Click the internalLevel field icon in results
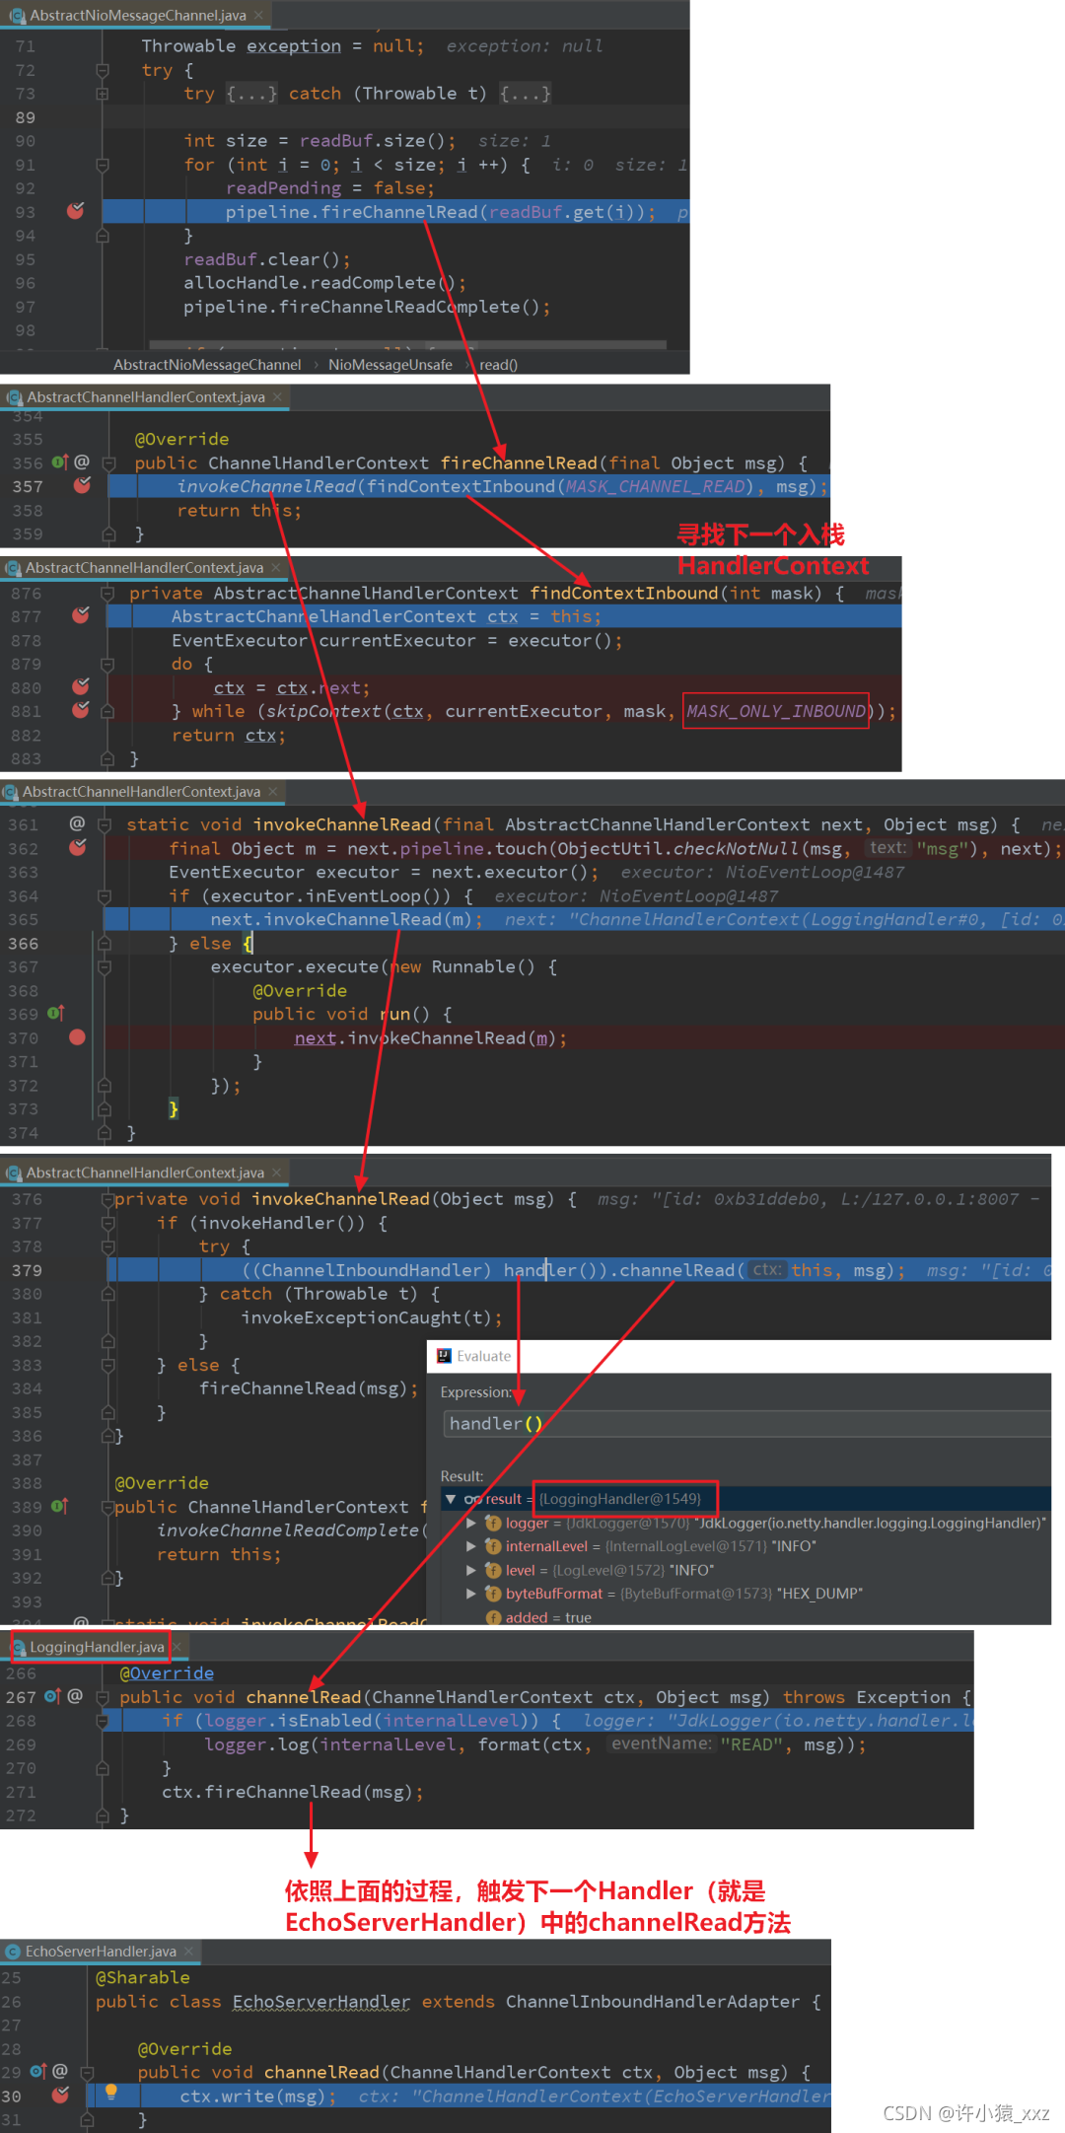1065x2133 pixels. [x=493, y=1546]
